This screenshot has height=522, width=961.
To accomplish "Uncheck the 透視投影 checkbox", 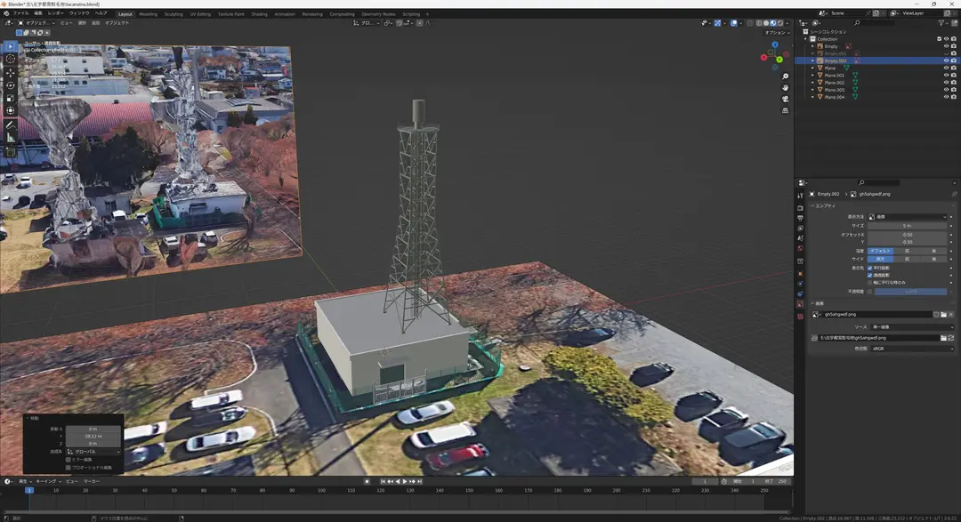I will [x=869, y=275].
